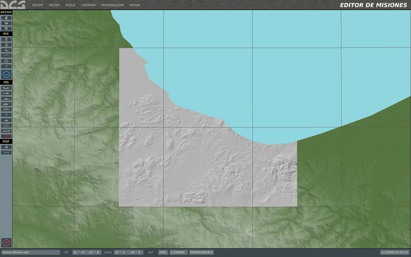Click the binoculars map view icon

pos(6,147)
